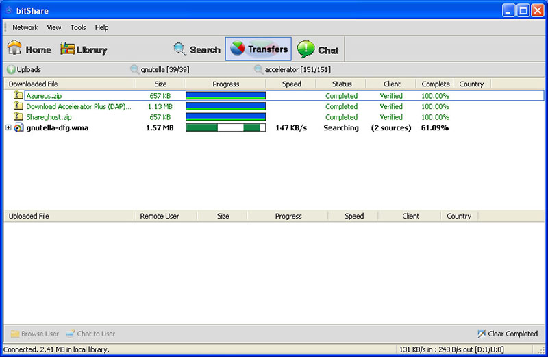Click Azureus.zip full progress bar
Image resolution: width=548 pixels, height=357 pixels.
point(226,95)
